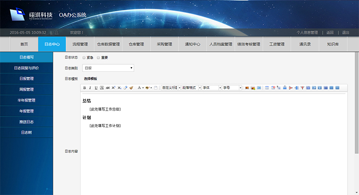Check the 紧急 checkbox

tap(84, 58)
